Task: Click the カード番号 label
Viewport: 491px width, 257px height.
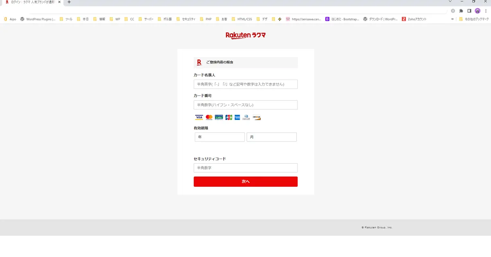Action: [x=203, y=95]
